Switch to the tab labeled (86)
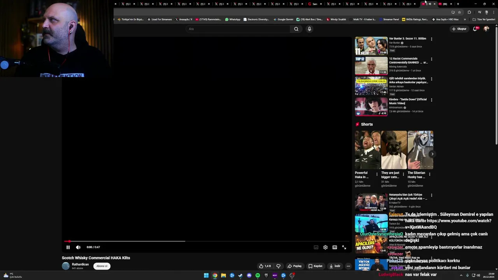The width and height of the screenshot is (498, 280). [445, 4]
